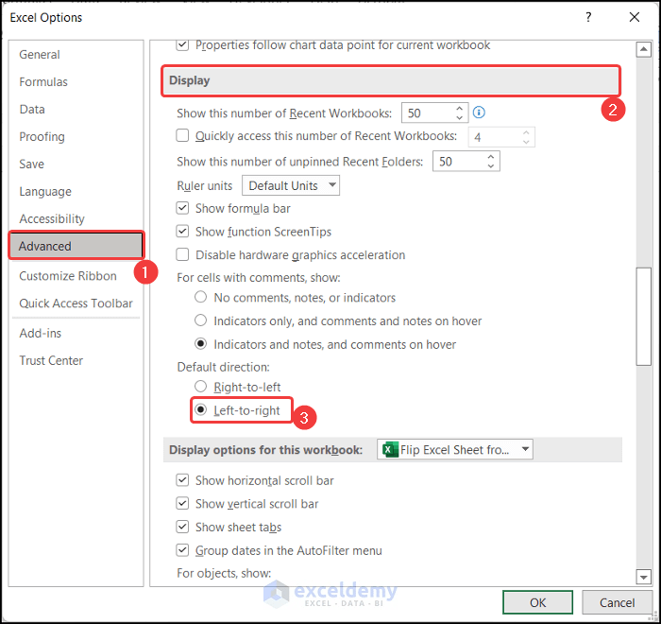Open the Language options category
The height and width of the screenshot is (624, 661).
pyautogui.click(x=45, y=191)
